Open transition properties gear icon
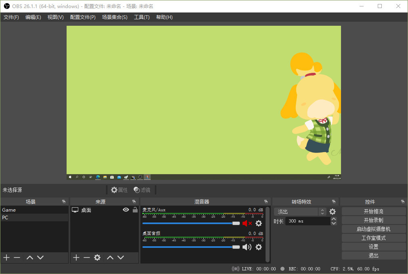 click(333, 212)
